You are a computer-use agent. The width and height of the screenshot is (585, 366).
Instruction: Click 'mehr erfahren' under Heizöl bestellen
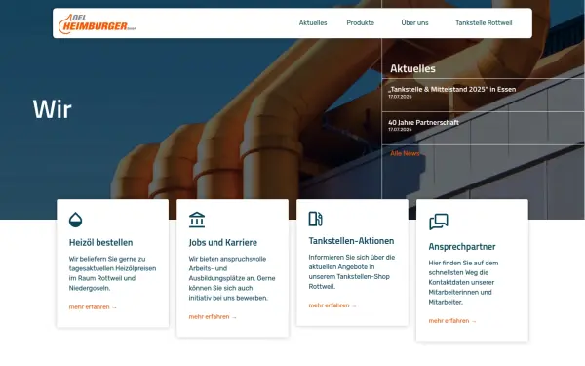(x=93, y=307)
